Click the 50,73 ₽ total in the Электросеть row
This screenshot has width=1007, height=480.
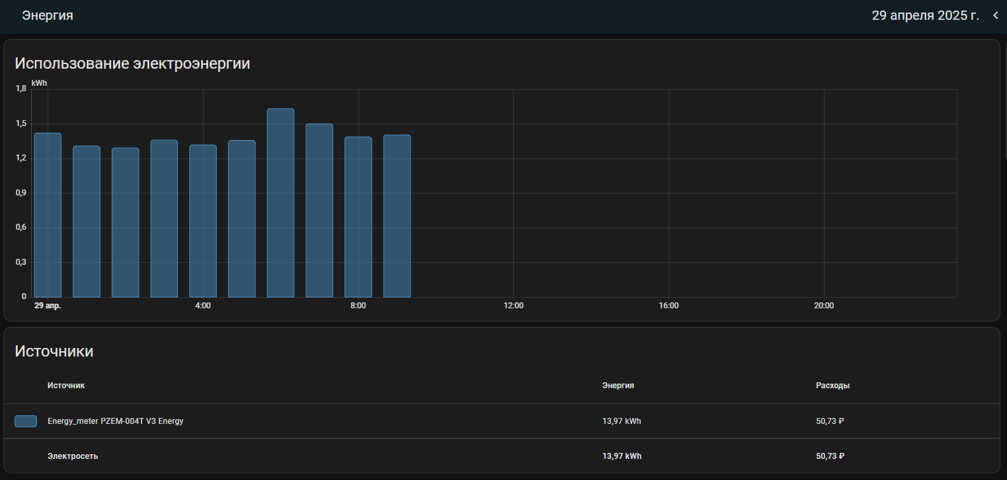coord(830,456)
